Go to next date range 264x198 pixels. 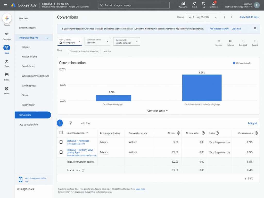coord(232,17)
